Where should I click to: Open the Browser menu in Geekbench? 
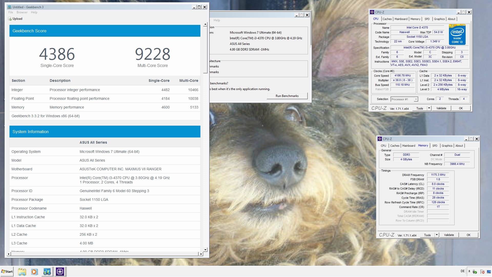click(22, 12)
